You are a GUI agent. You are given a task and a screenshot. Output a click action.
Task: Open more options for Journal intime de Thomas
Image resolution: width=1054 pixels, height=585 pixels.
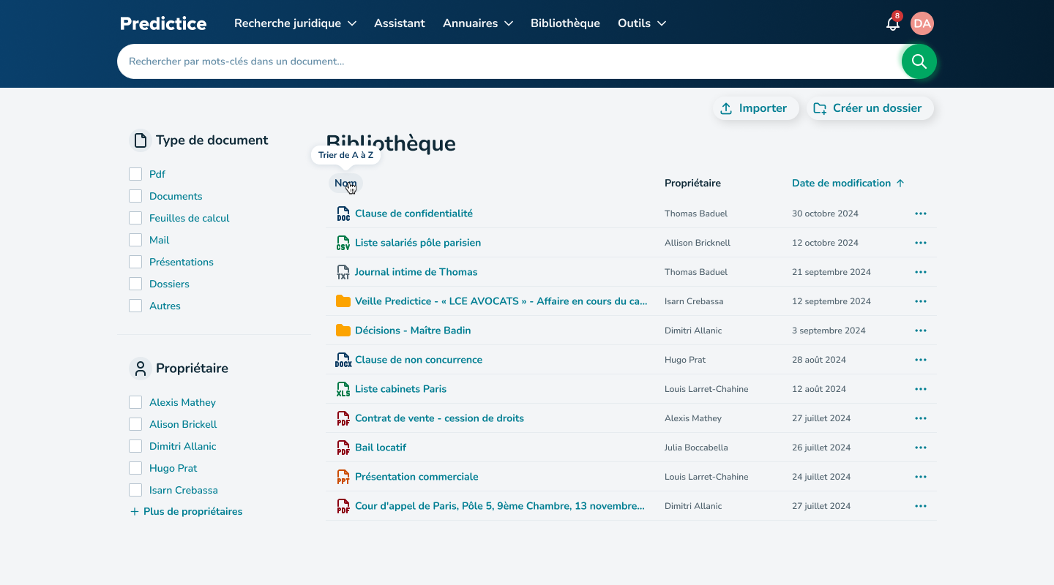click(x=921, y=272)
